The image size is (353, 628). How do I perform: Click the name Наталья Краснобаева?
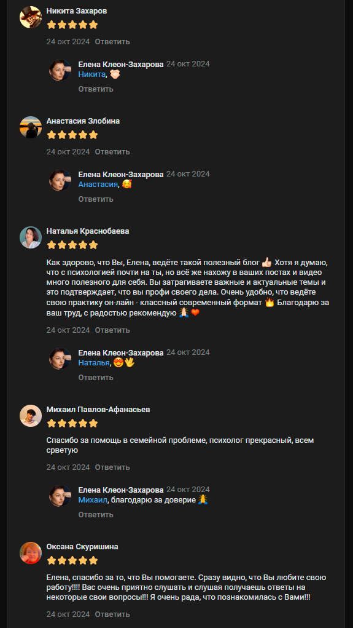pyautogui.click(x=88, y=231)
